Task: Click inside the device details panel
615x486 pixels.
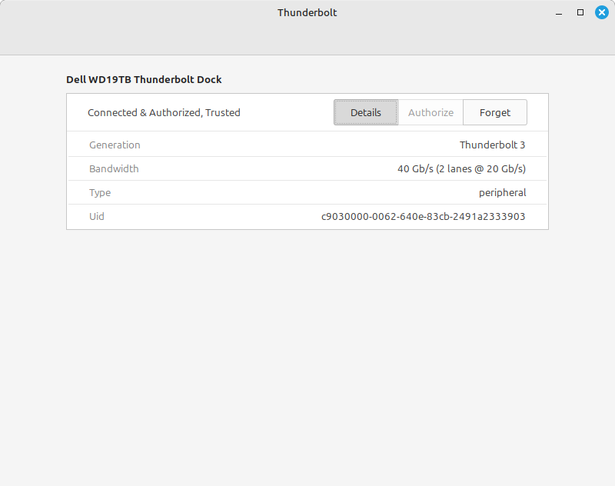Action: pyautogui.click(x=307, y=181)
